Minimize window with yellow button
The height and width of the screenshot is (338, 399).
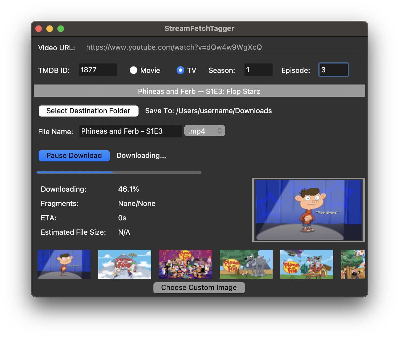point(50,29)
